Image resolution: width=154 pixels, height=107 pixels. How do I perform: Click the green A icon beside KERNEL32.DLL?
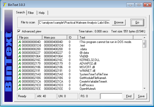[x=20, y=60]
